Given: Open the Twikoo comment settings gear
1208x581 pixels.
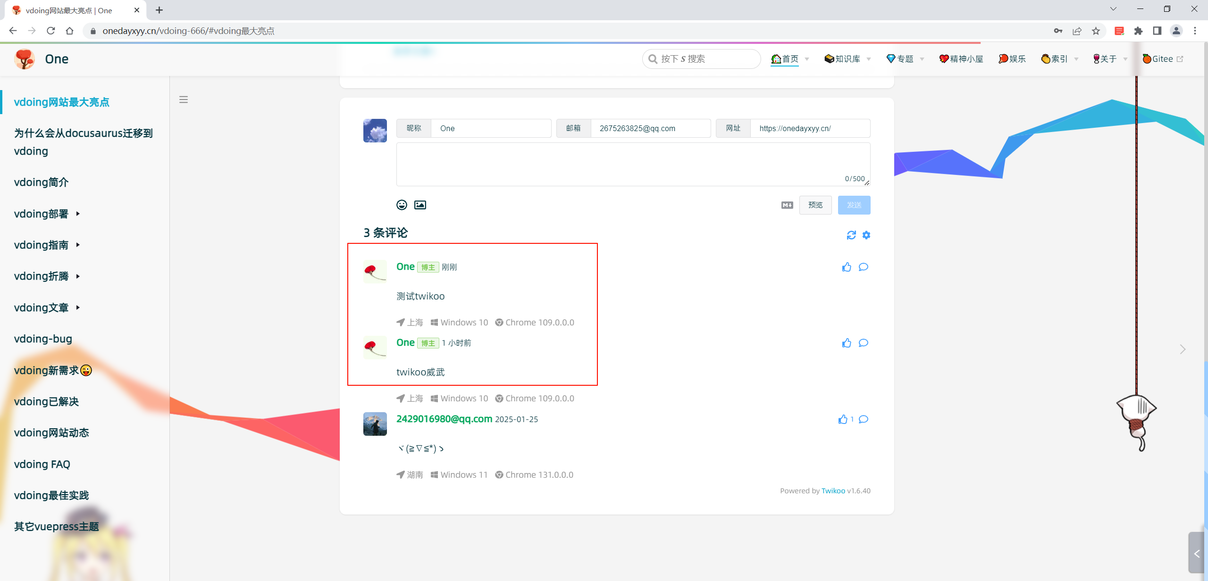Looking at the screenshot, I should (x=866, y=235).
